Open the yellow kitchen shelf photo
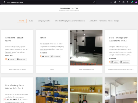The image size is (138, 103). [x=86, y=90]
